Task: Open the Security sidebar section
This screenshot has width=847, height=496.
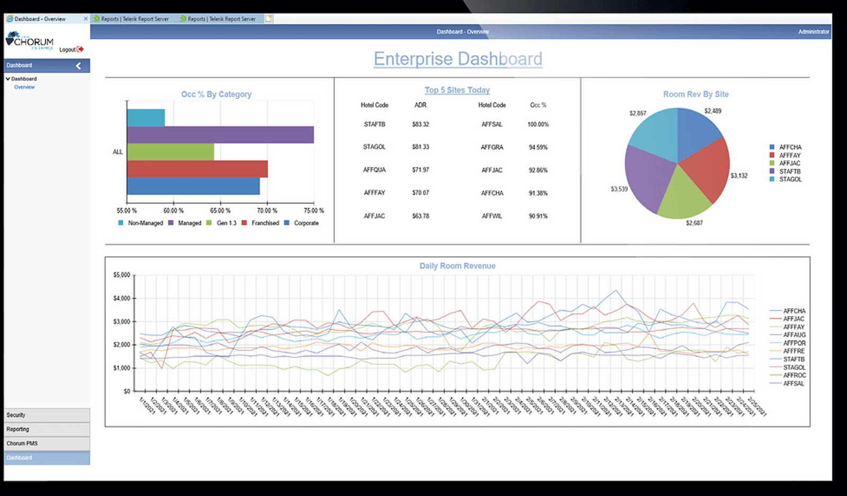Action: pyautogui.click(x=47, y=415)
